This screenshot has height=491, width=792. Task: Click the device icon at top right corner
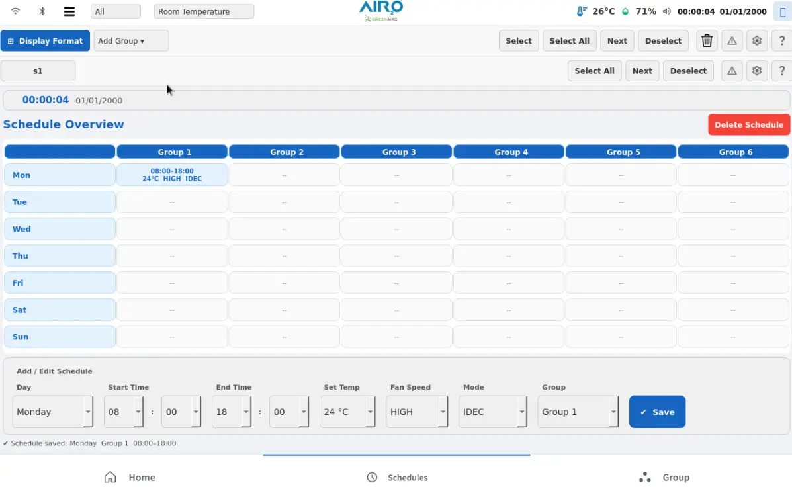click(x=782, y=12)
